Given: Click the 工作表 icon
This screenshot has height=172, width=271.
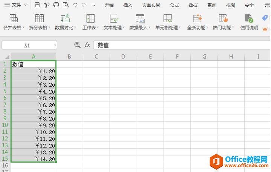Looking at the screenshot, I should (91, 18).
